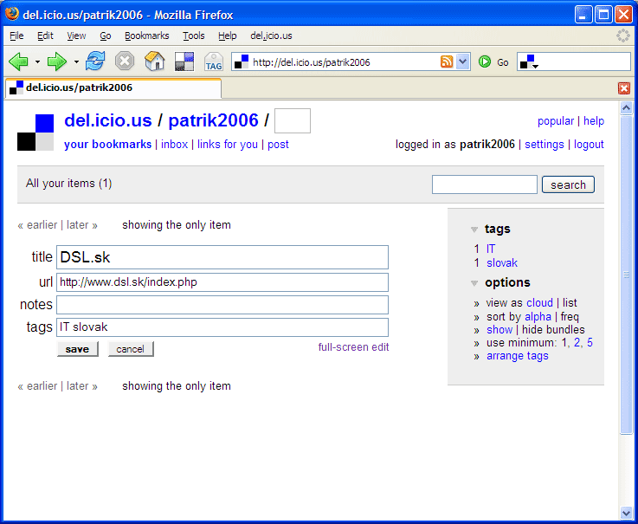Click the help link at top right
The height and width of the screenshot is (524, 638).
point(594,121)
